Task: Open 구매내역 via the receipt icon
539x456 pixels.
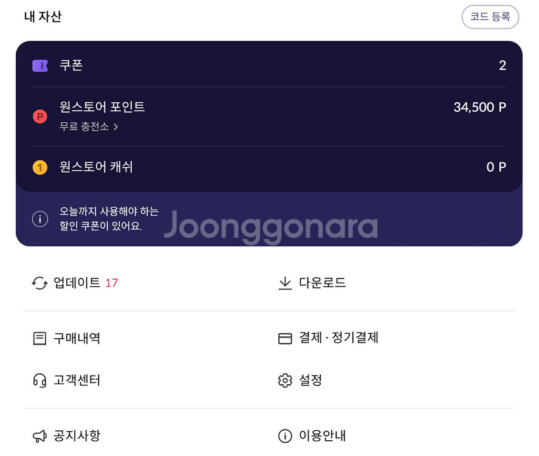Action: click(38, 338)
